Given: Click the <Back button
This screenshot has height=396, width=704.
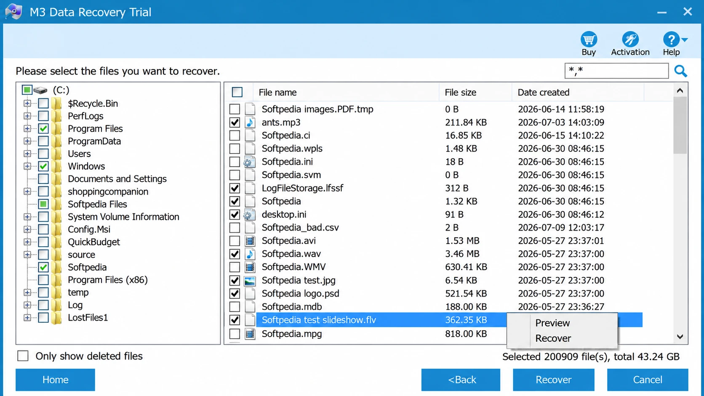Looking at the screenshot, I should coord(461,380).
